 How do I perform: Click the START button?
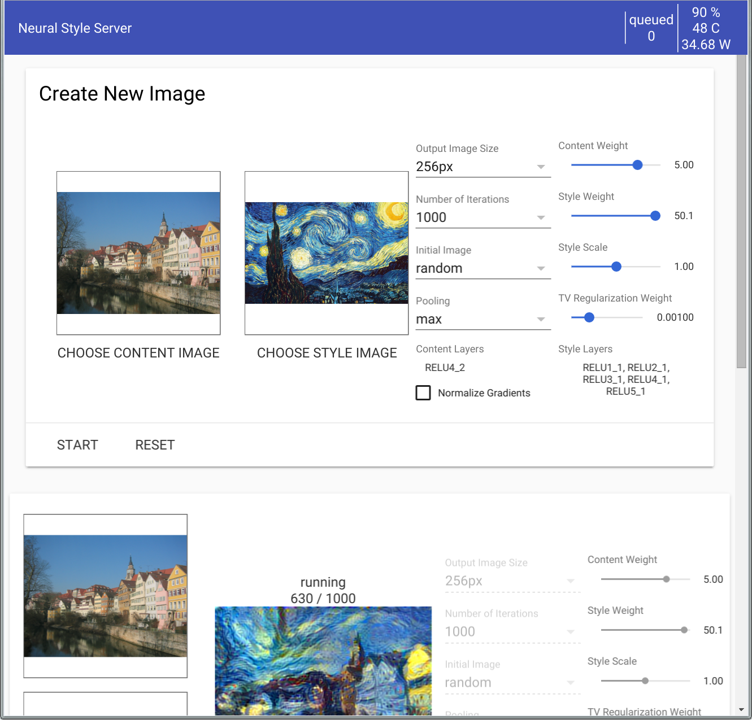click(77, 445)
